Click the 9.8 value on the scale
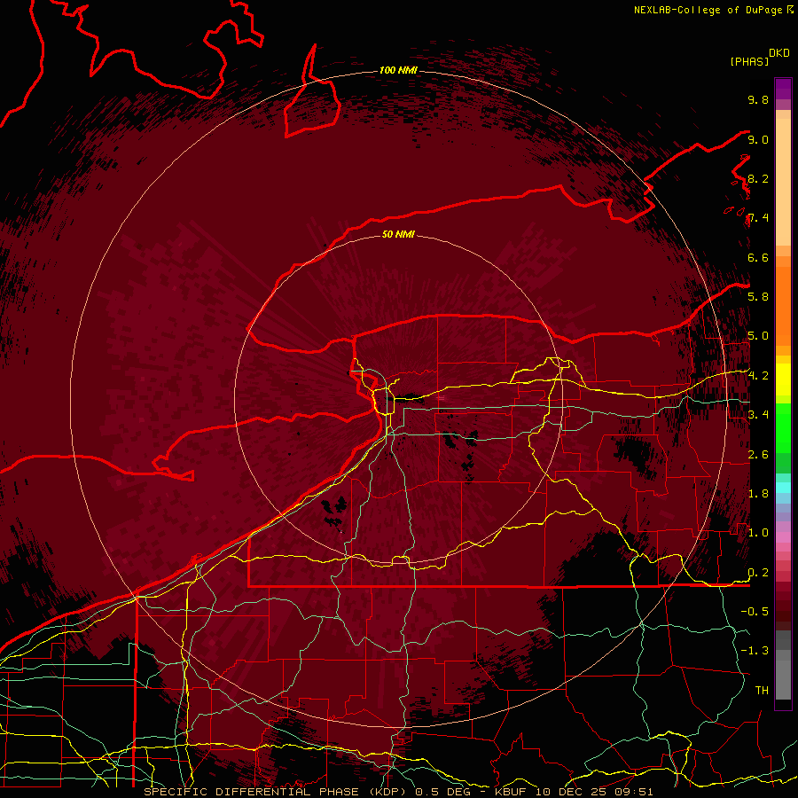798x798 pixels. 758,99
